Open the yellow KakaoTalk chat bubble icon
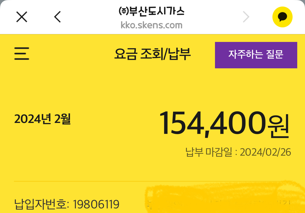This screenshot has height=213, width=305. 282,17
